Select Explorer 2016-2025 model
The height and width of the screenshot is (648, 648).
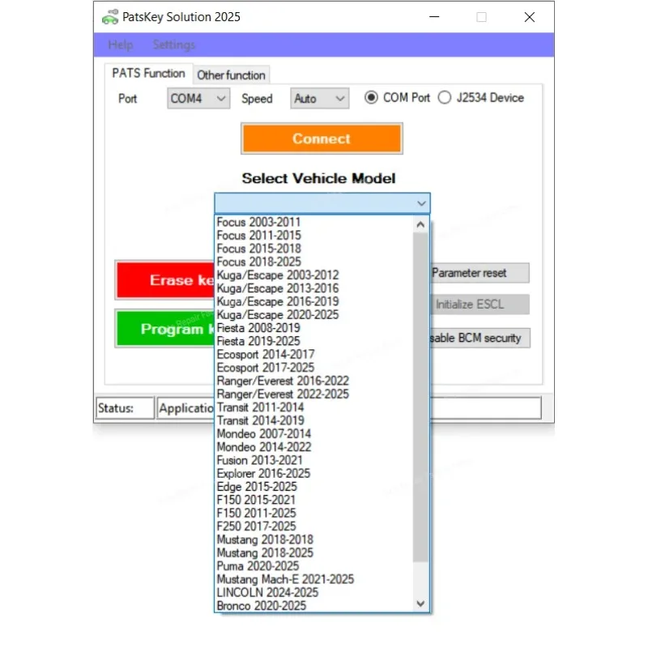(314, 474)
